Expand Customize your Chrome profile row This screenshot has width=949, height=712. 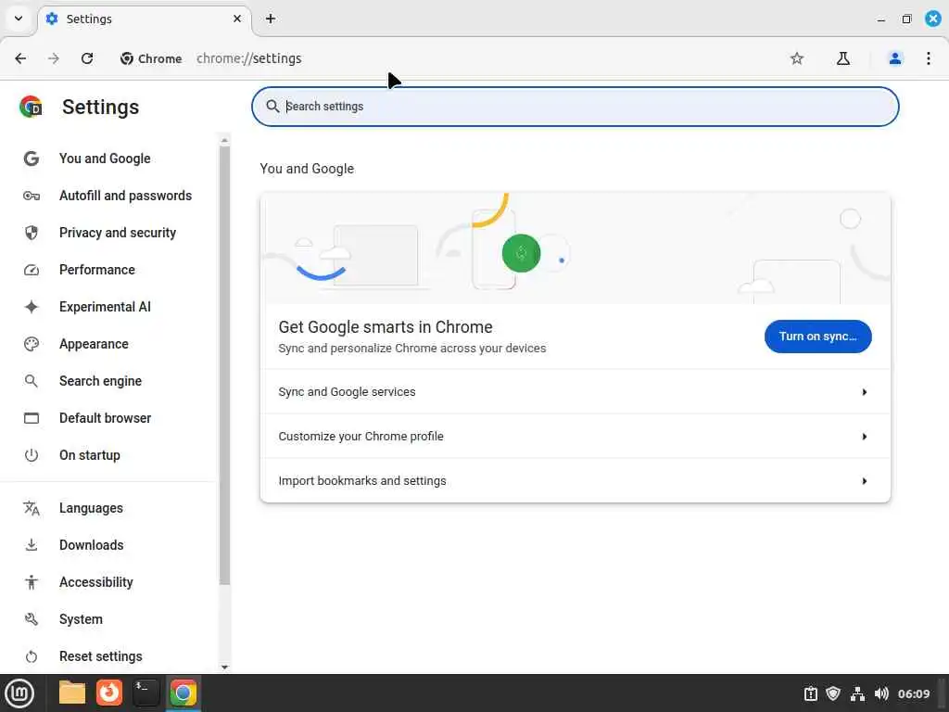click(x=575, y=437)
